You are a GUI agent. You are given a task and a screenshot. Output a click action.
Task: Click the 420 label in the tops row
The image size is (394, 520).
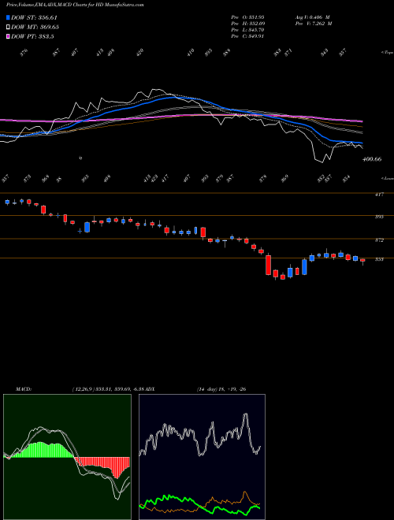[x=140, y=53]
